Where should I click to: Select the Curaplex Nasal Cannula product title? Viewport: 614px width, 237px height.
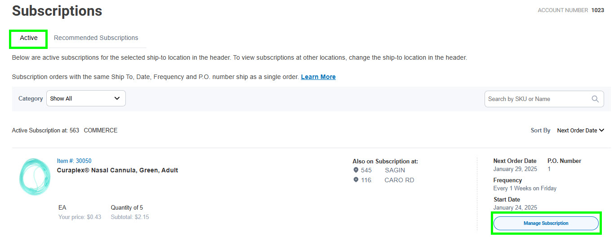pyautogui.click(x=117, y=170)
